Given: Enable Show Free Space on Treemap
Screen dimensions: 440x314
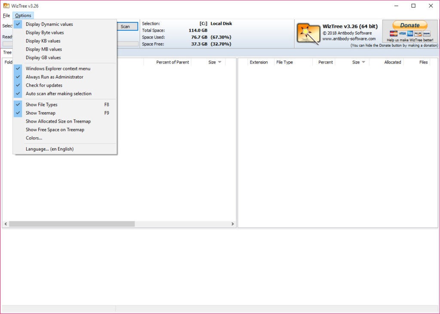Looking at the screenshot, I should coord(65,130).
